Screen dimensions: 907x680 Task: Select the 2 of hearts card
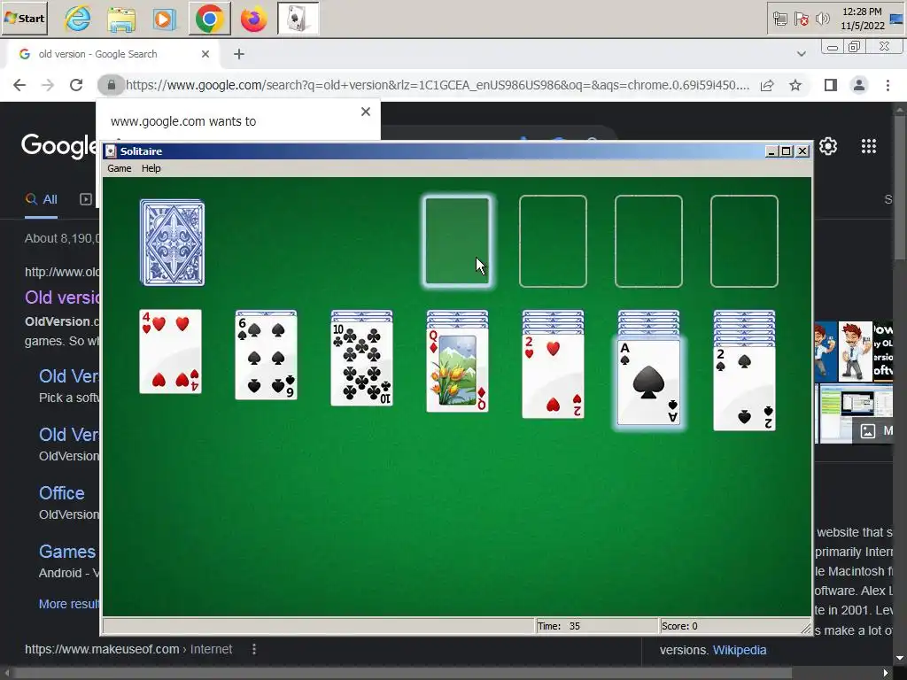[553, 375]
